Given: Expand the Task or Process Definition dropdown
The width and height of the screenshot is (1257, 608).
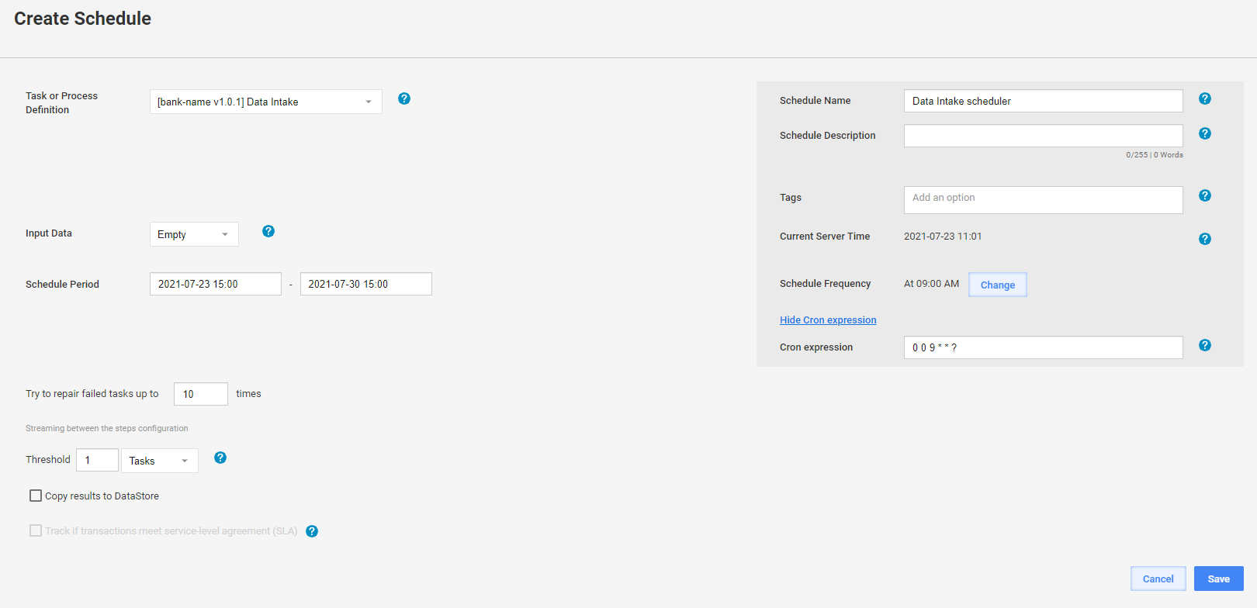Looking at the screenshot, I should coord(266,102).
